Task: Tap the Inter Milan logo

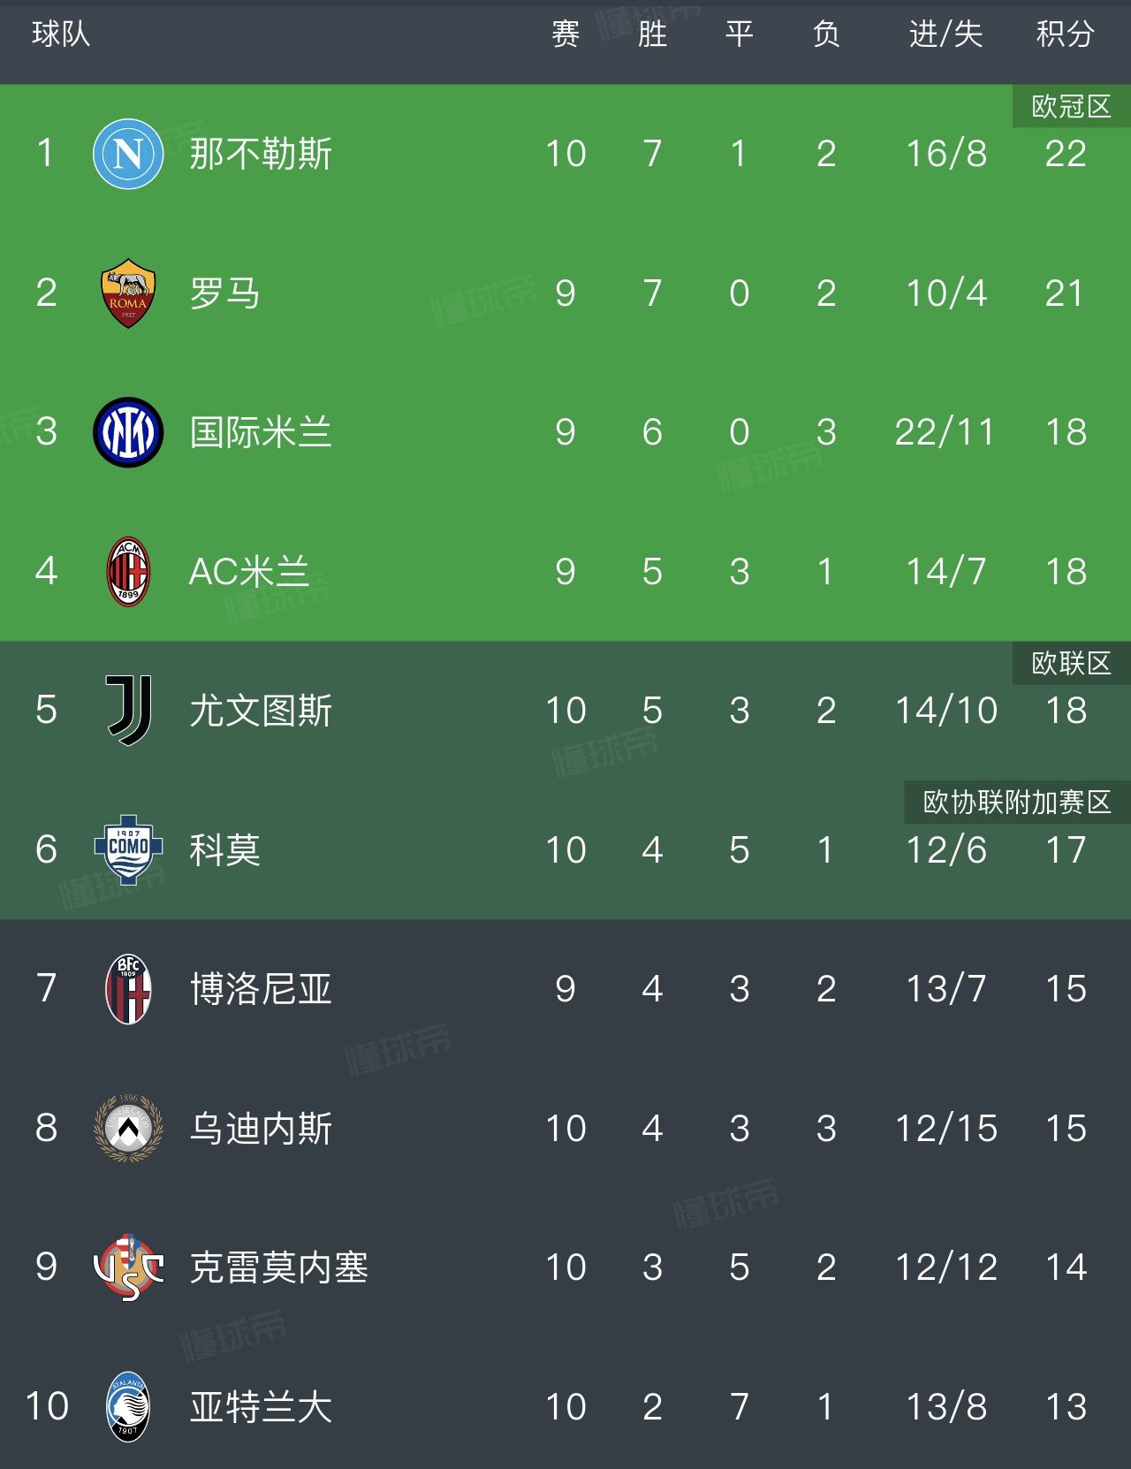Action: pyautogui.click(x=128, y=432)
